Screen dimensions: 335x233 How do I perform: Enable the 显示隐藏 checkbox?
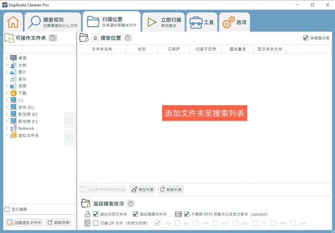[7, 209]
